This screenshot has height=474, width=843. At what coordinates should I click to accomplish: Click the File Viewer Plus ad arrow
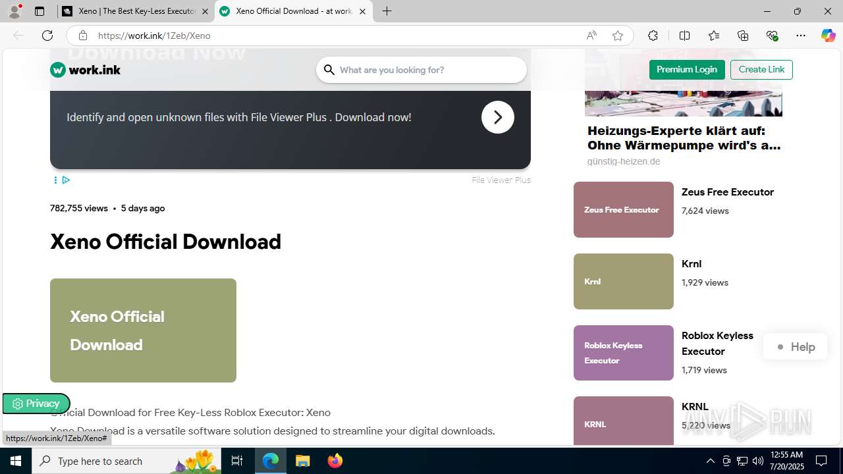(x=498, y=117)
